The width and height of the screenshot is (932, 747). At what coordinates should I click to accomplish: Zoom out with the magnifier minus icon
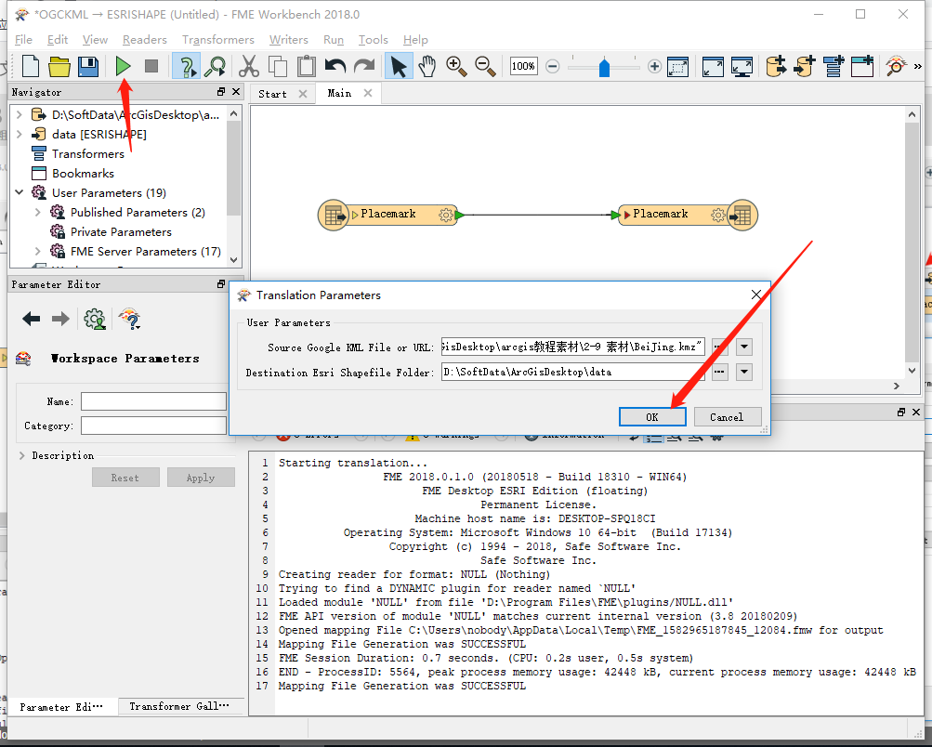pyautogui.click(x=486, y=66)
